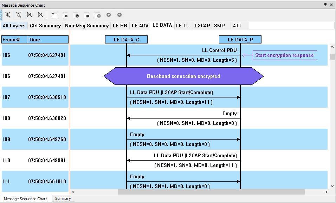Click the Time column header

(48, 40)
